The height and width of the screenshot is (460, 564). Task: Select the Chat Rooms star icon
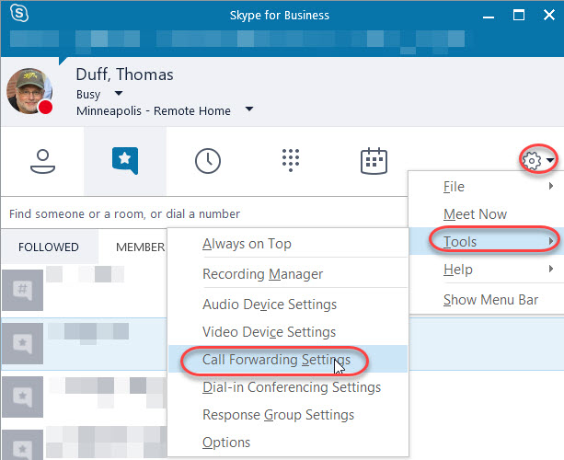(x=125, y=160)
